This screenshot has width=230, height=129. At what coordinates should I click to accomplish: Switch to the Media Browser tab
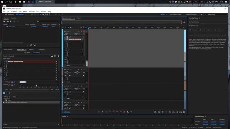point(8,49)
